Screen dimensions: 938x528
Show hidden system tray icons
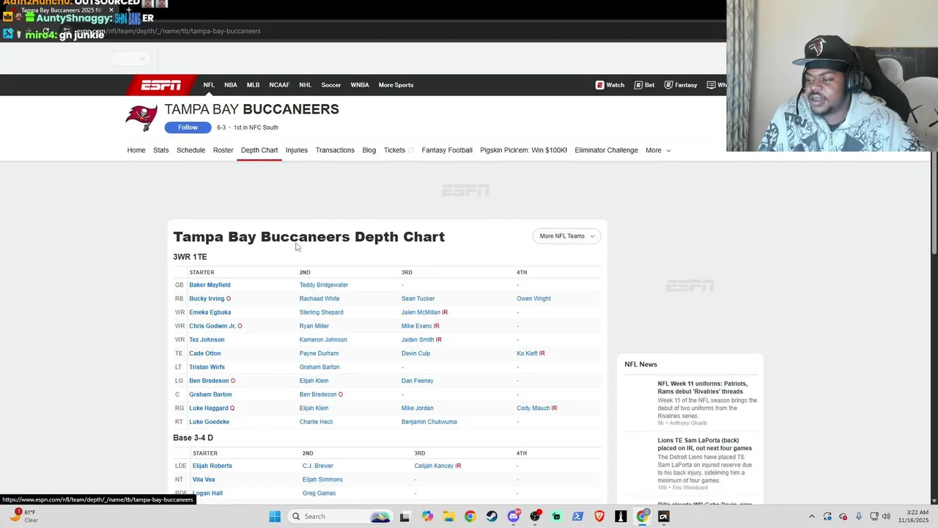point(811,516)
